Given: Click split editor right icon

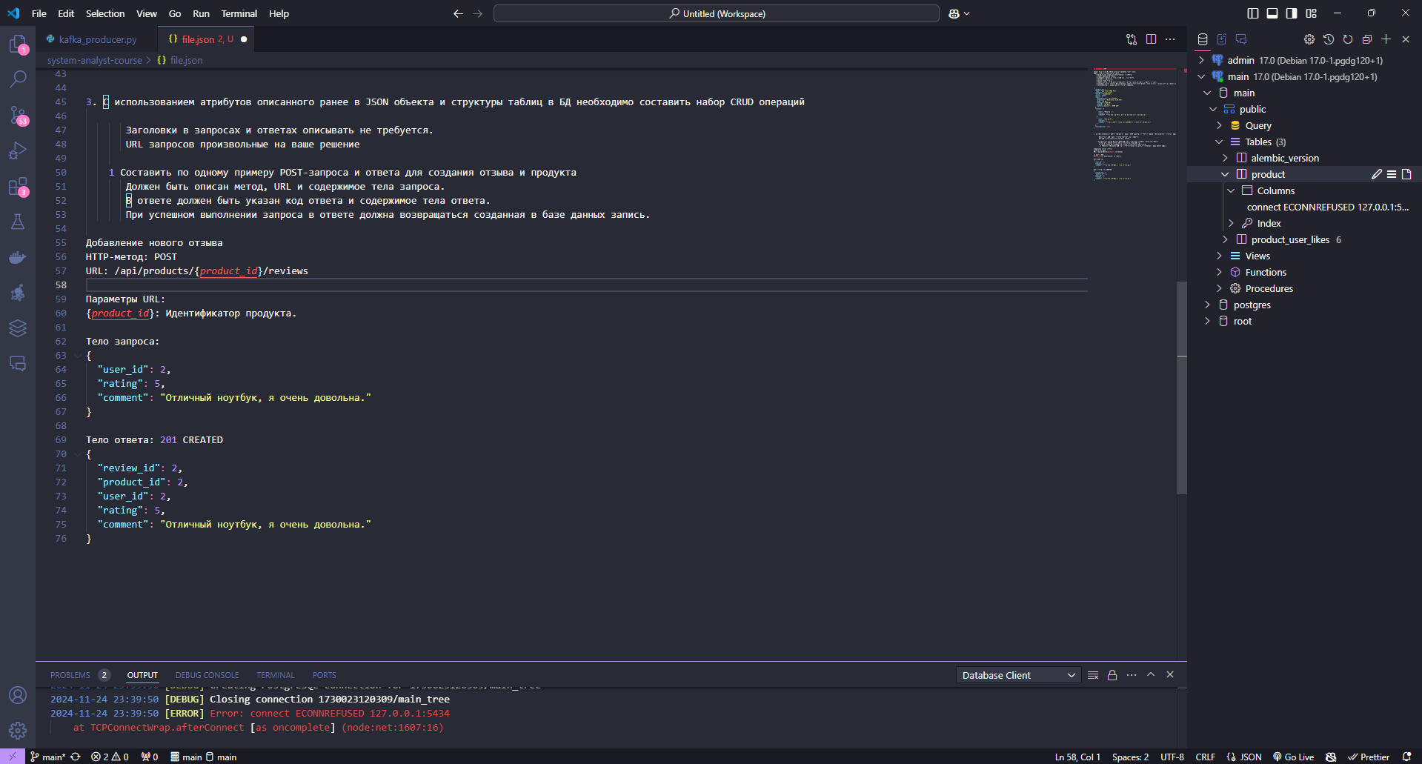Looking at the screenshot, I should (x=1151, y=39).
